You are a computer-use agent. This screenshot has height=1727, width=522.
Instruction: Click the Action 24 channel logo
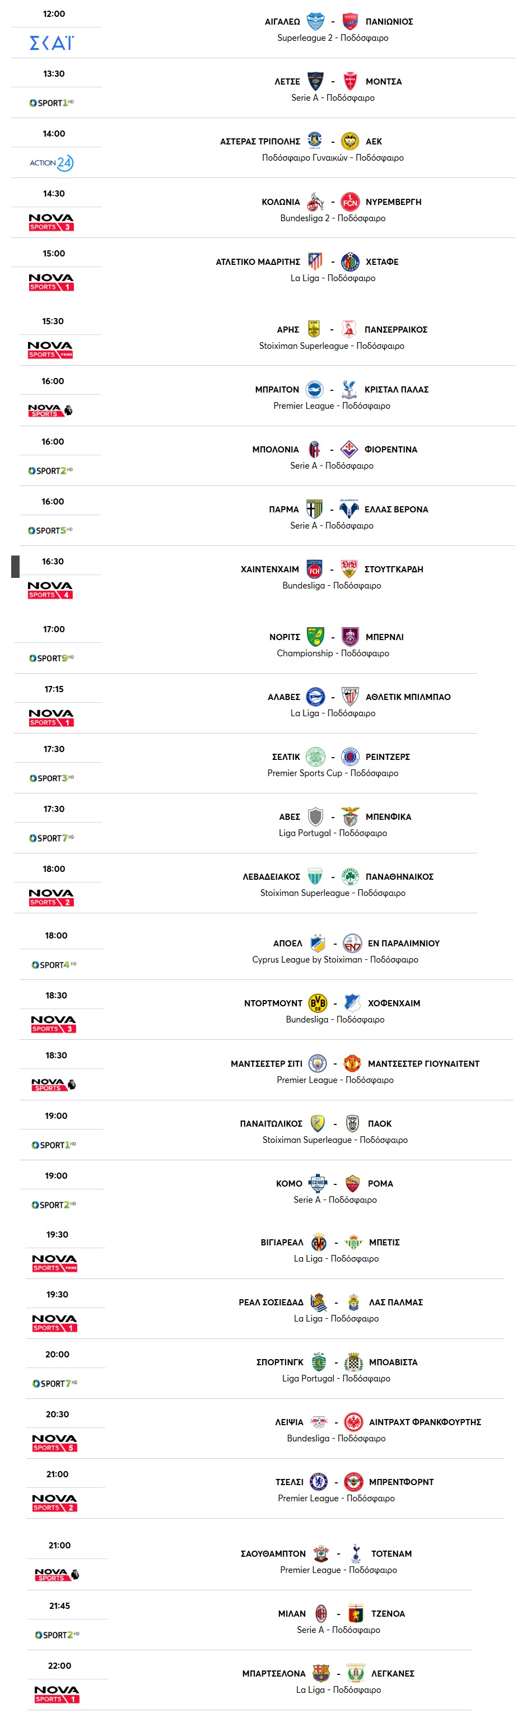pyautogui.click(x=52, y=163)
